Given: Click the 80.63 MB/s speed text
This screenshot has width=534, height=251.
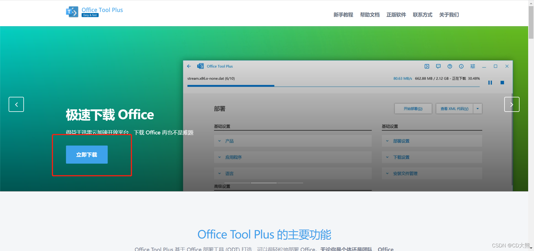Looking at the screenshot, I should point(402,78).
